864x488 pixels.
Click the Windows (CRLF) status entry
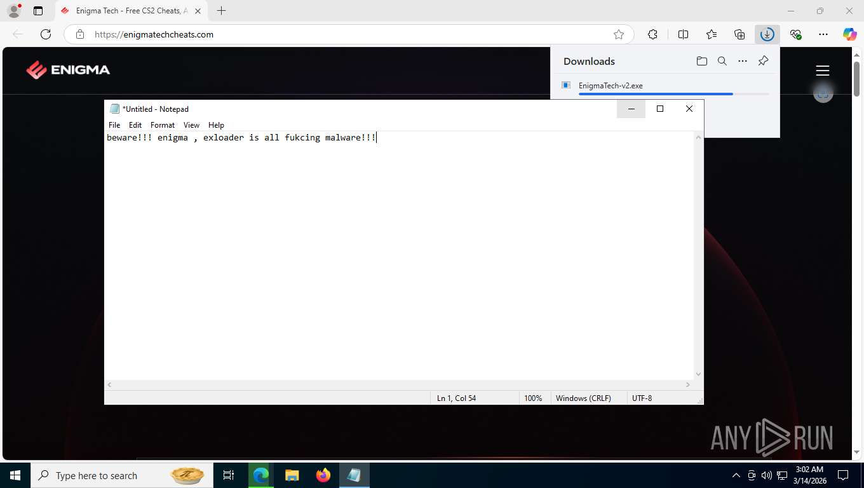pos(583,398)
